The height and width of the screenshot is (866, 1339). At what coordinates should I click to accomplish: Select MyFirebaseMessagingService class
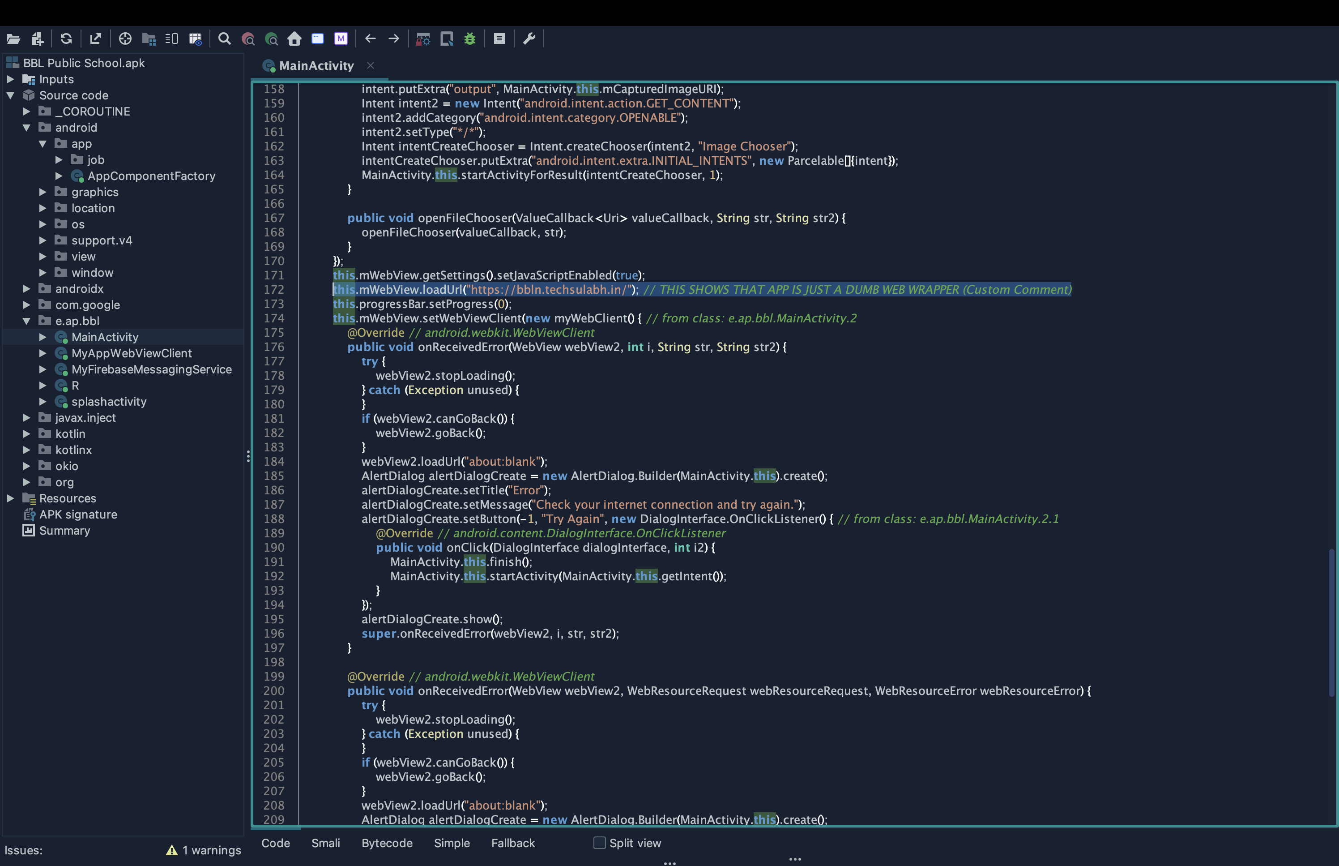pyautogui.click(x=152, y=369)
